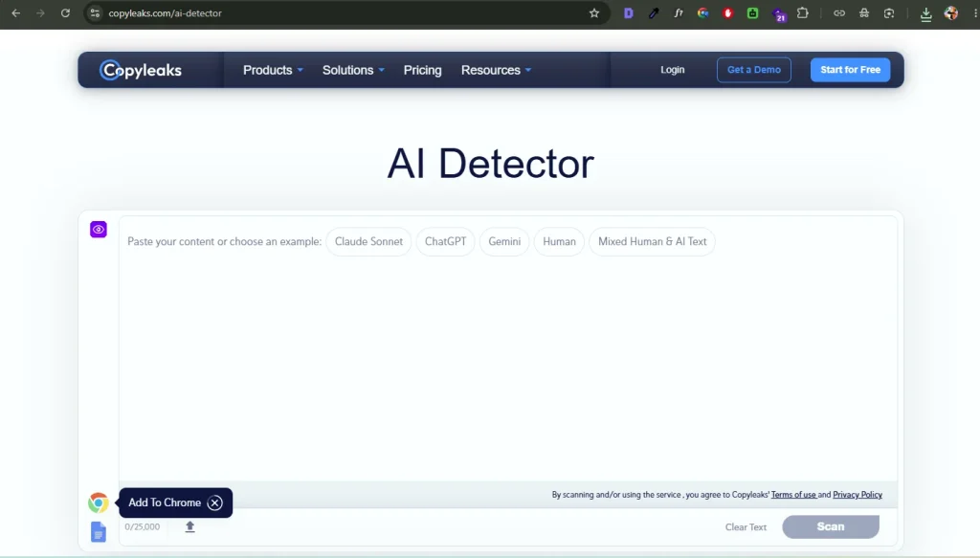
Task: Click the browser forward arrow
Action: (x=40, y=12)
